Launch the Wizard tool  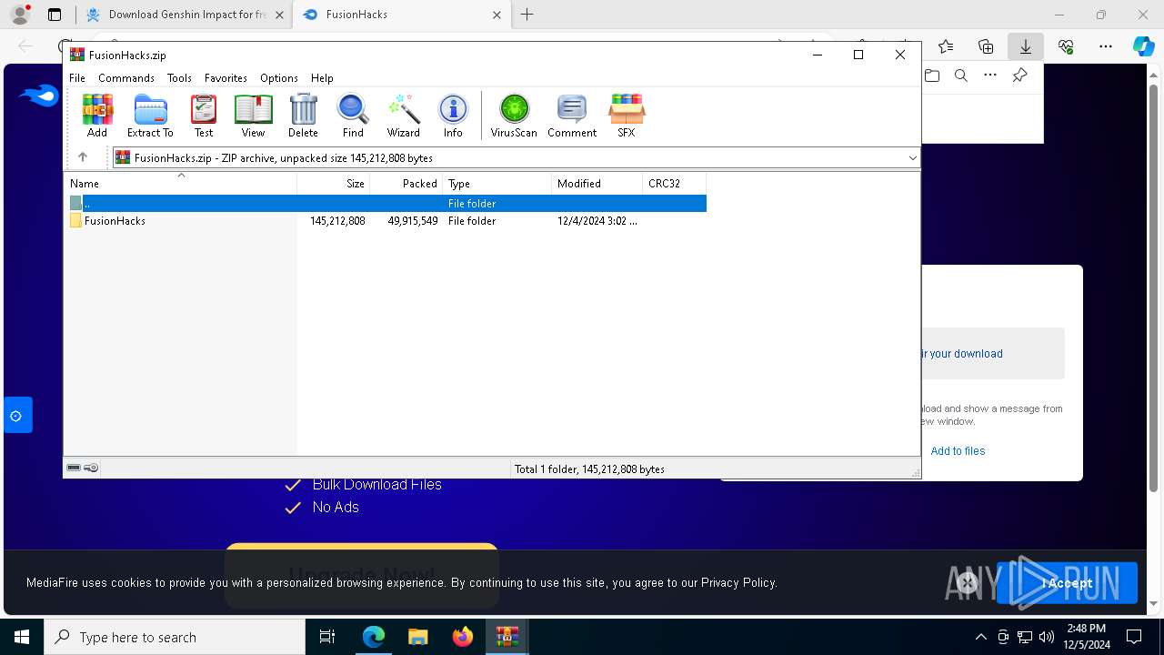coord(403,116)
